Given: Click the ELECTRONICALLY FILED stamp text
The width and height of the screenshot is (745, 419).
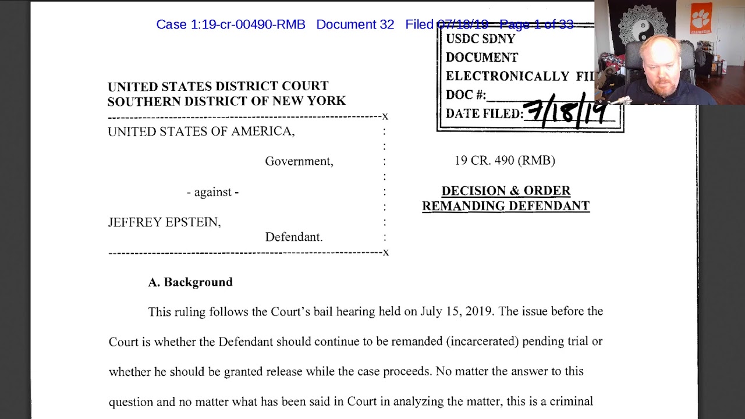Looking at the screenshot, I should pyautogui.click(x=520, y=76).
